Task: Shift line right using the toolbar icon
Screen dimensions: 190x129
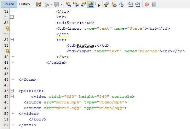Action: pos(138,4)
